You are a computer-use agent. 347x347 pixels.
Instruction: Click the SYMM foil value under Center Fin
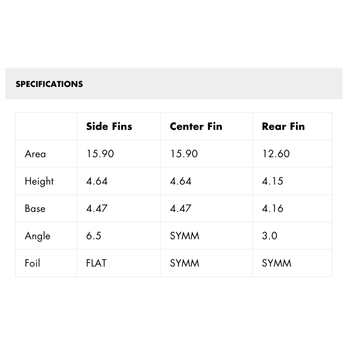(x=184, y=263)
